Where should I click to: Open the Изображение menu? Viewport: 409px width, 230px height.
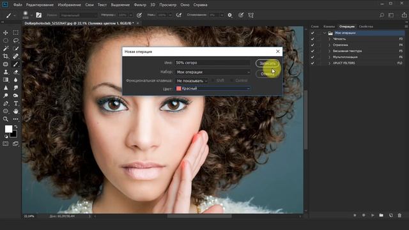(x=70, y=4)
